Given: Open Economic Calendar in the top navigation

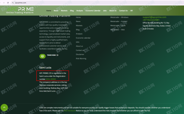Looking at the screenshot, I should click(93, 11).
